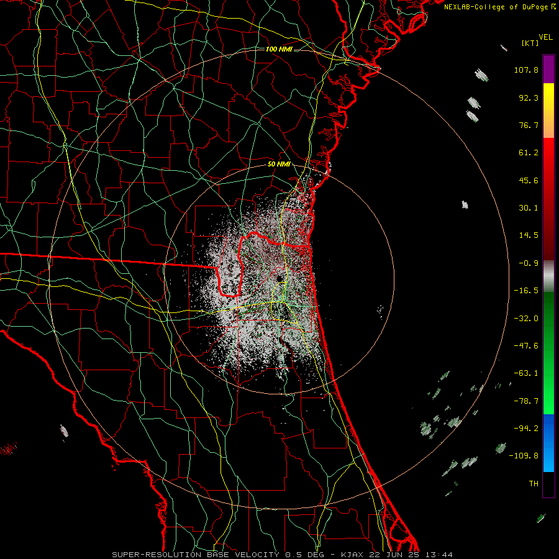Pick the yellow-orange segment of the color bar

[x=548, y=111]
